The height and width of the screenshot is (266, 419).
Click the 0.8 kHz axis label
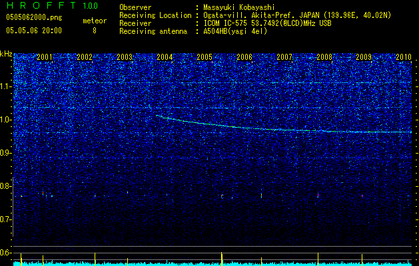5,186
